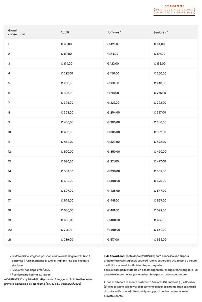Click the adult 14-day price € 557,00

tap(67, 171)
